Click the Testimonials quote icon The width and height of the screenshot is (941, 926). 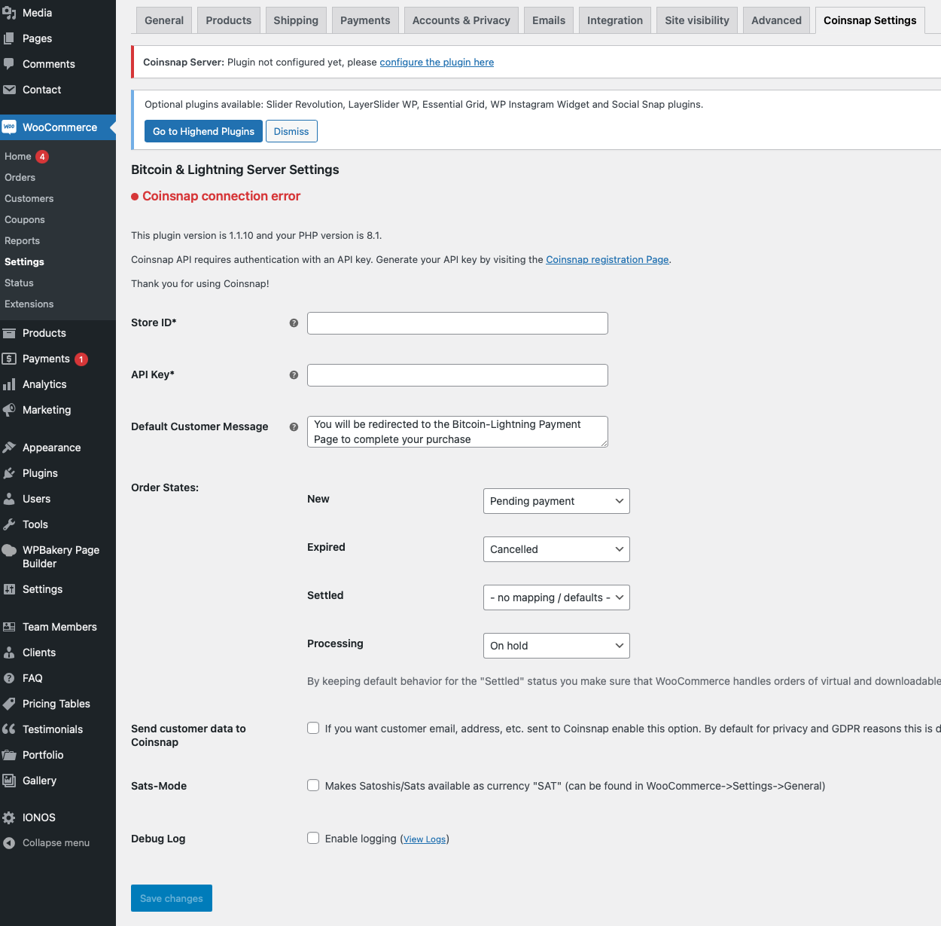pyautogui.click(x=9, y=729)
